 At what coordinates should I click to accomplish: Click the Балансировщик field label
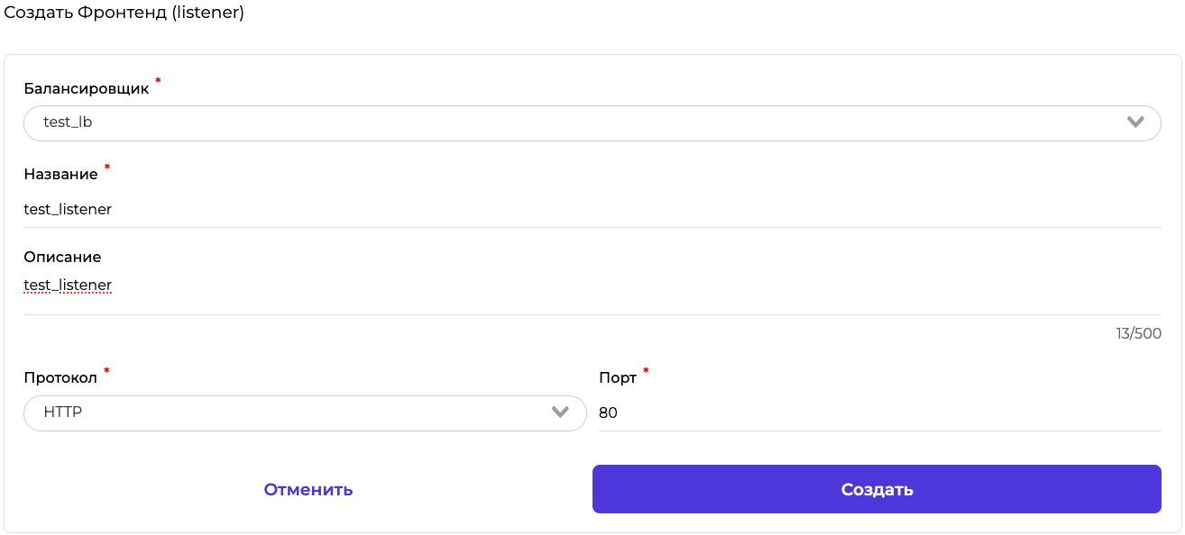(x=87, y=88)
